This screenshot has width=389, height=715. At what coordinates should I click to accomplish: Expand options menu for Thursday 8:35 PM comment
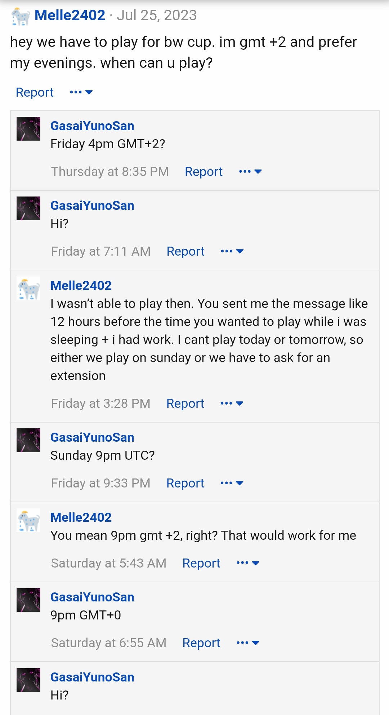pyautogui.click(x=250, y=172)
